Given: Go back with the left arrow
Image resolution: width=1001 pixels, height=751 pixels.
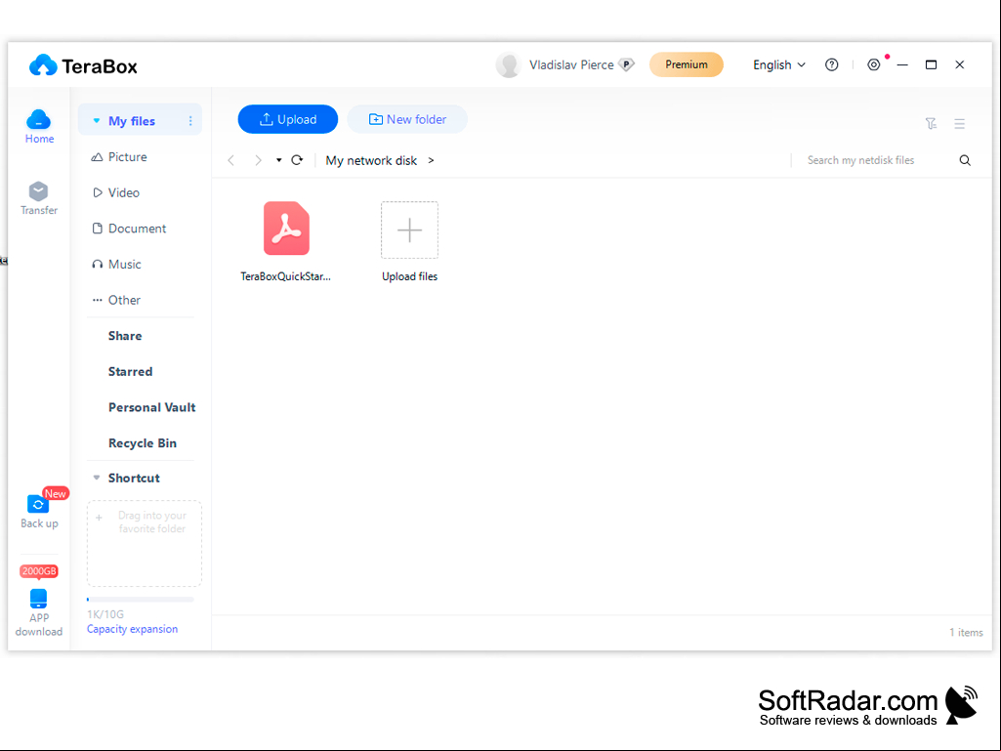Looking at the screenshot, I should click(231, 160).
